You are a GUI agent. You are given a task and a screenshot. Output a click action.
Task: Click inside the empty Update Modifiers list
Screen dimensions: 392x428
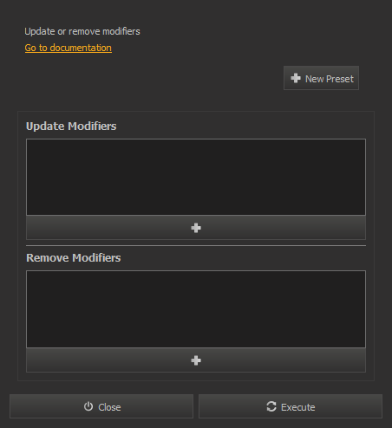(x=196, y=177)
